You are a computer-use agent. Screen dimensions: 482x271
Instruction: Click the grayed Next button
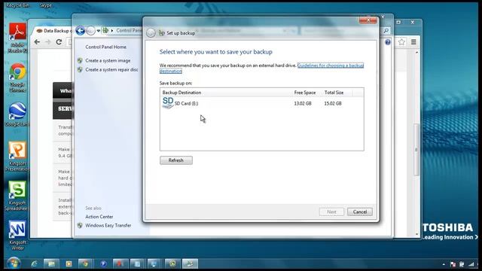point(331,212)
